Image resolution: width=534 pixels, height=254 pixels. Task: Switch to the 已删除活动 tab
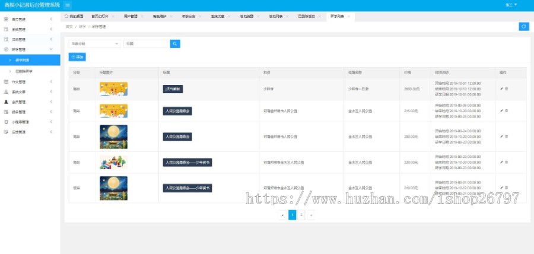(307, 17)
